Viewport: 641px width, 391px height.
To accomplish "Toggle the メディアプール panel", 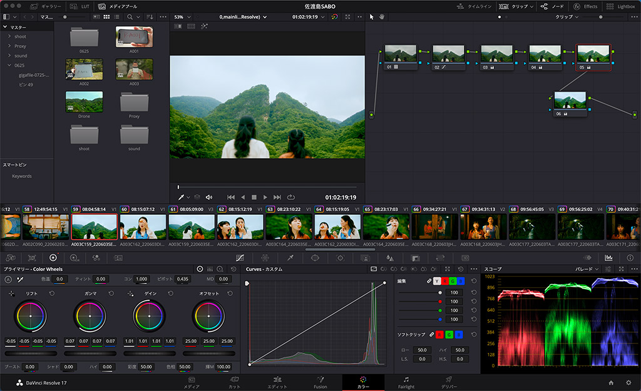I will pyautogui.click(x=117, y=6).
